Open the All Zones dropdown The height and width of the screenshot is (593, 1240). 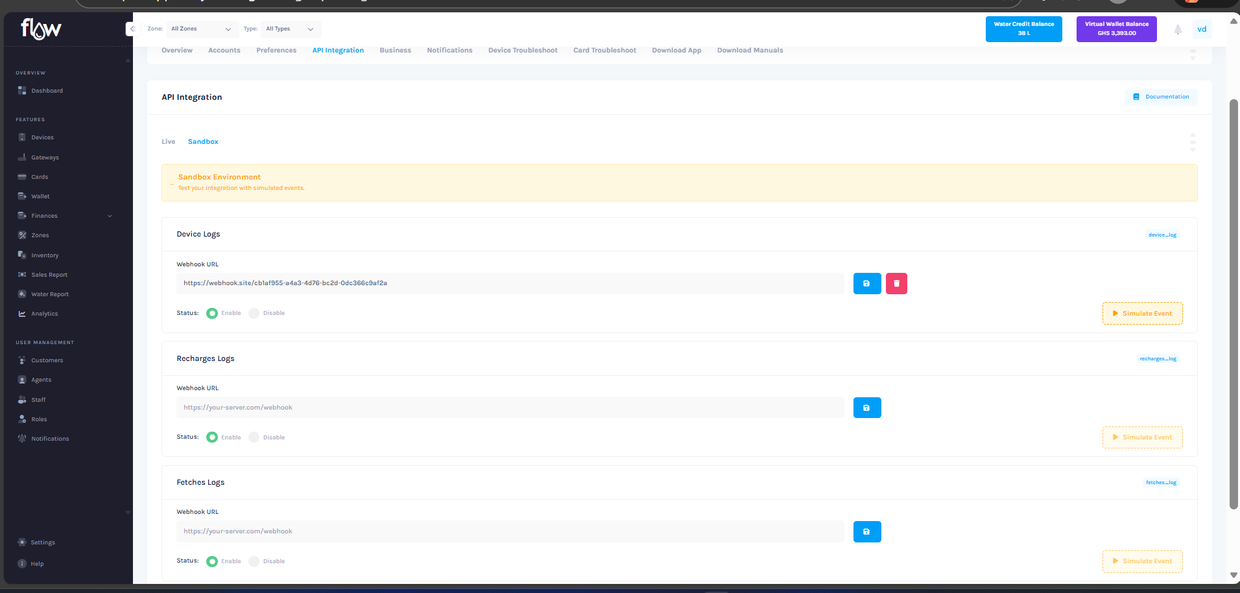point(202,29)
